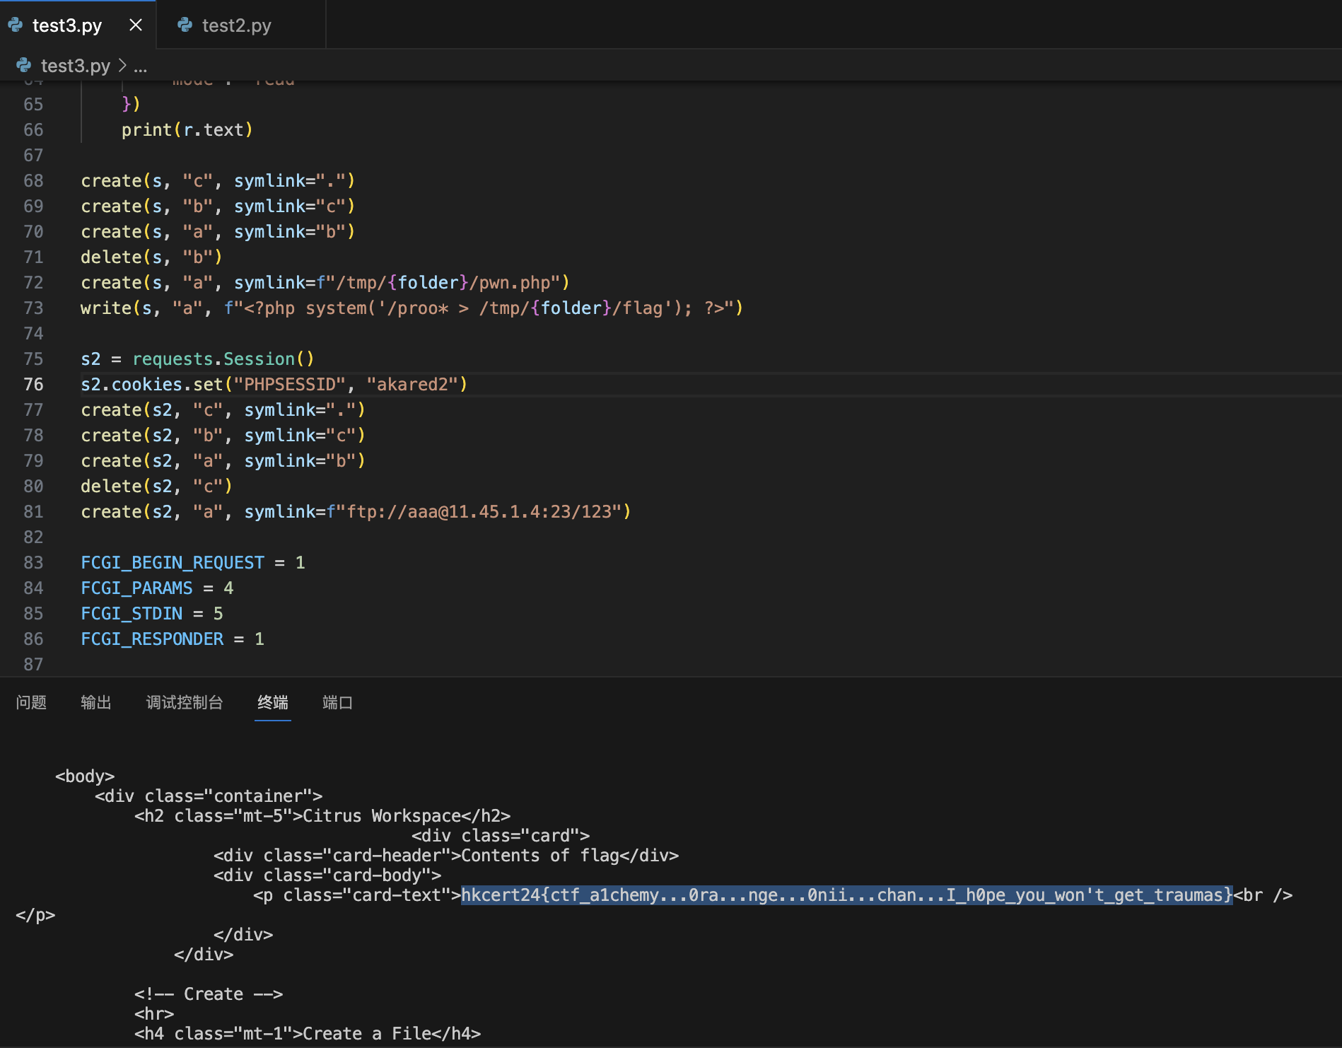Image resolution: width=1342 pixels, height=1048 pixels.
Task: Click the Citrus Workspace heading line in terminal
Action: 322,815
